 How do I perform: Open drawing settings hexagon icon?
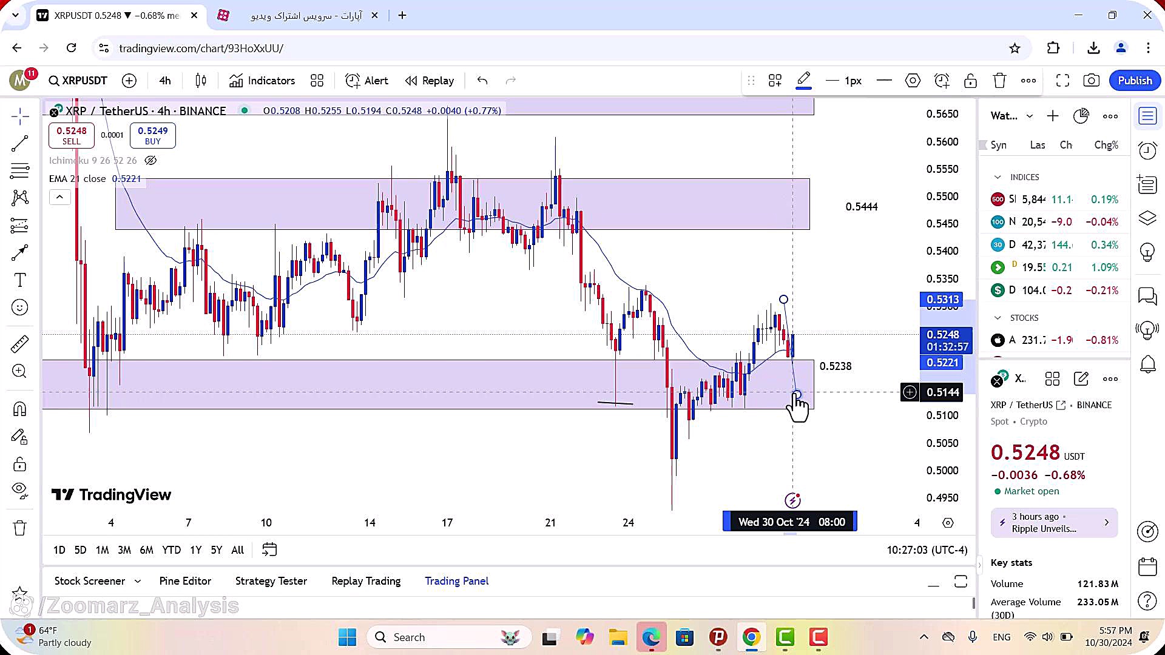tap(913, 81)
